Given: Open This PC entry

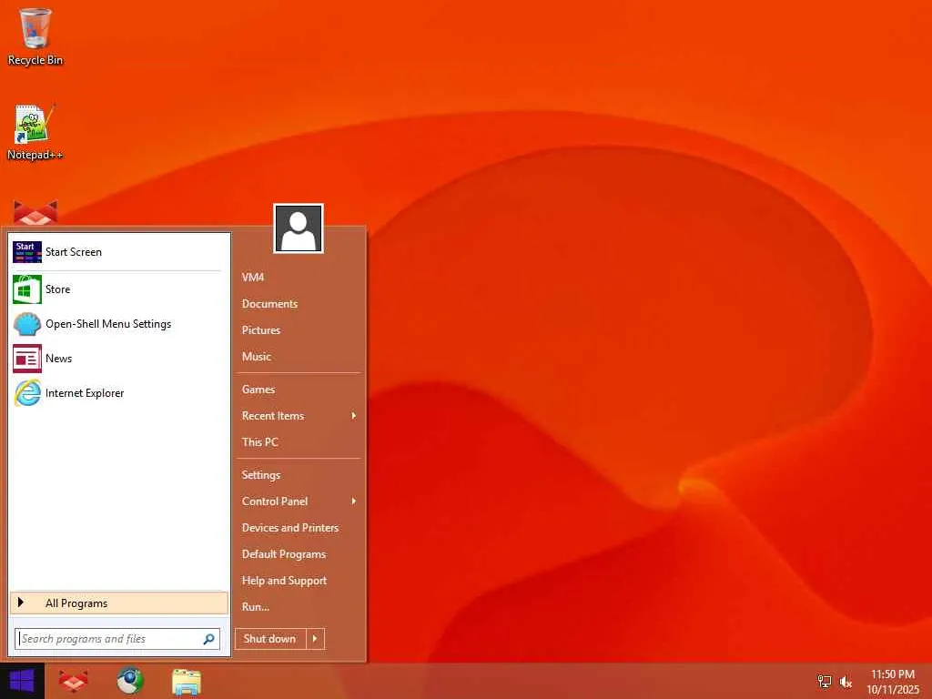Looking at the screenshot, I should [259, 442].
